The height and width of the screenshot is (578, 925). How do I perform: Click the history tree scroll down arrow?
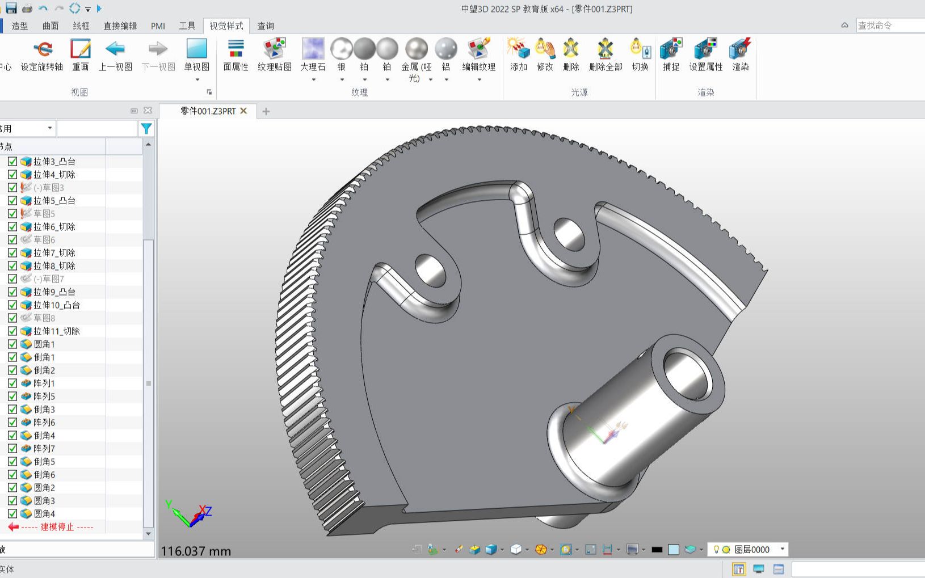[148, 534]
